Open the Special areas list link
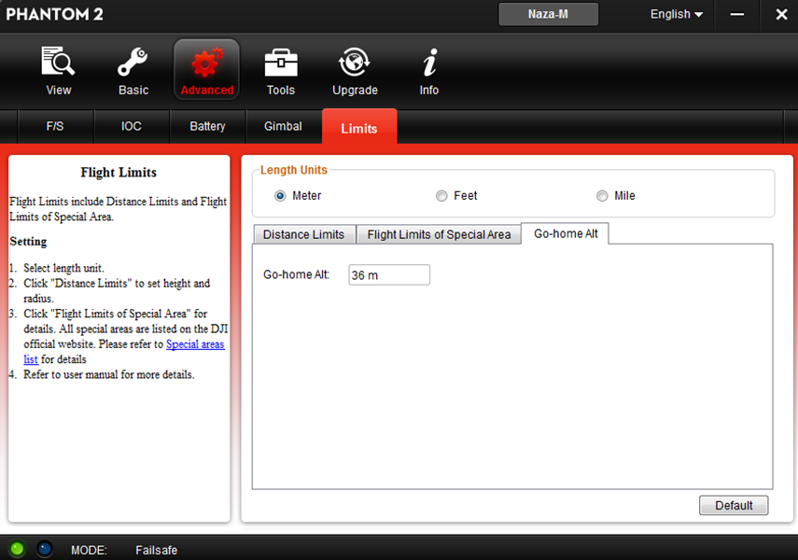The image size is (798, 560). point(195,344)
